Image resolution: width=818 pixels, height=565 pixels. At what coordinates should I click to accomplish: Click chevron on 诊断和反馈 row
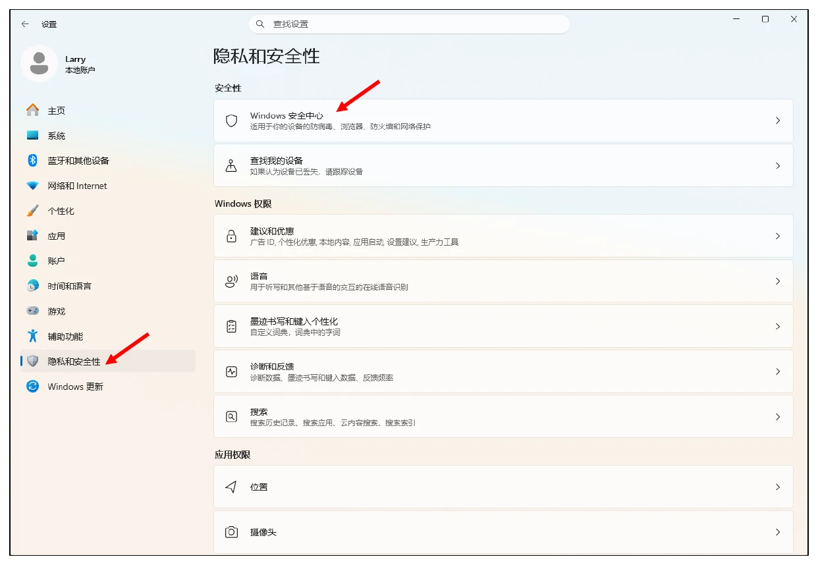coord(778,371)
